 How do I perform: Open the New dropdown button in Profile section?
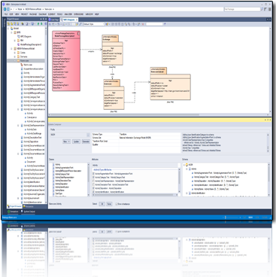pyautogui.click(x=66, y=142)
